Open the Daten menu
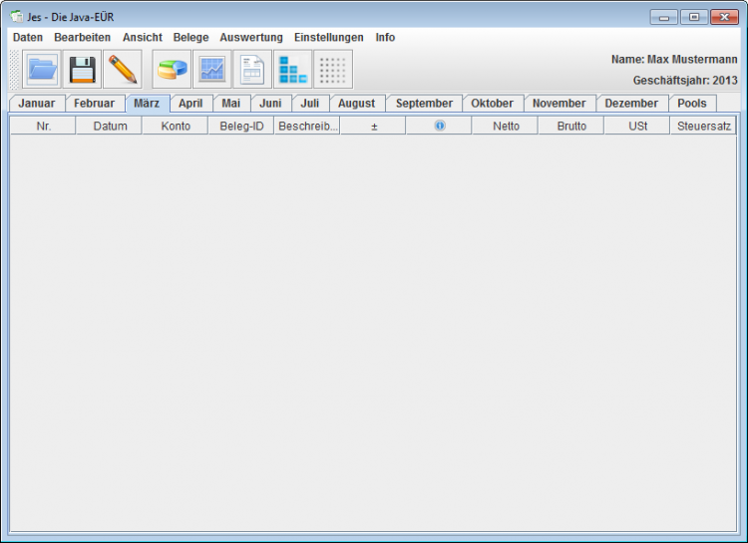 [28, 37]
